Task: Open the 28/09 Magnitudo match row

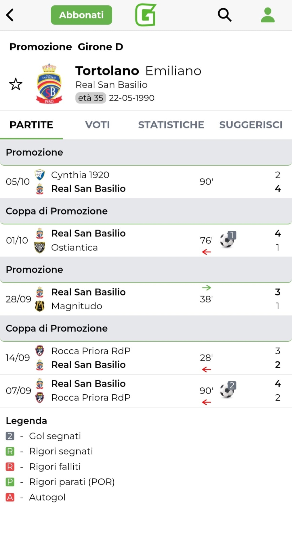Action: pos(144,299)
